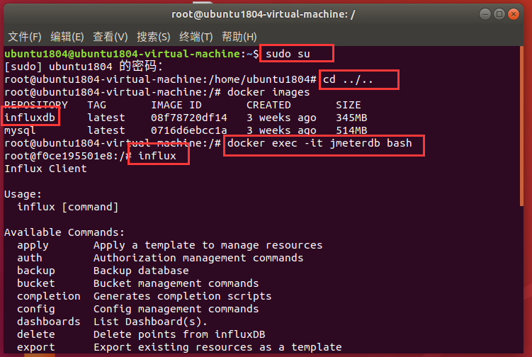Click the 'apply' command name
Viewport: 532px width, 357px height.
(33, 245)
